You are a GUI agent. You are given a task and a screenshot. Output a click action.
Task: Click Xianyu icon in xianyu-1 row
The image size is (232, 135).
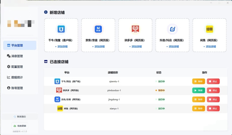[x=60, y=108]
